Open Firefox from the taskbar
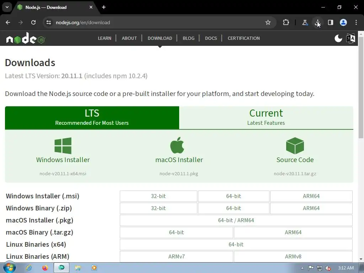364x273 pixels. point(45,268)
